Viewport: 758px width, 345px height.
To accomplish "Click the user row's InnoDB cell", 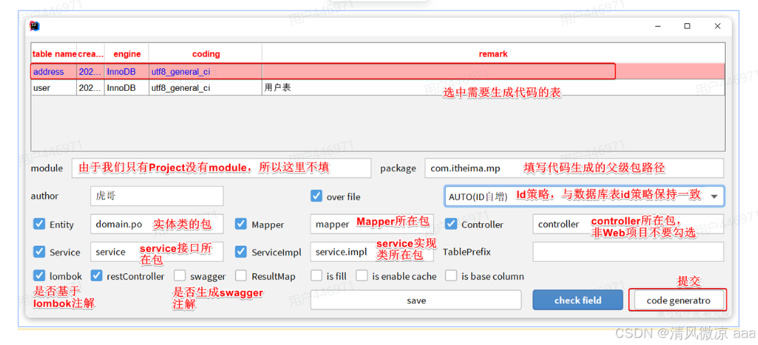I will (x=127, y=88).
